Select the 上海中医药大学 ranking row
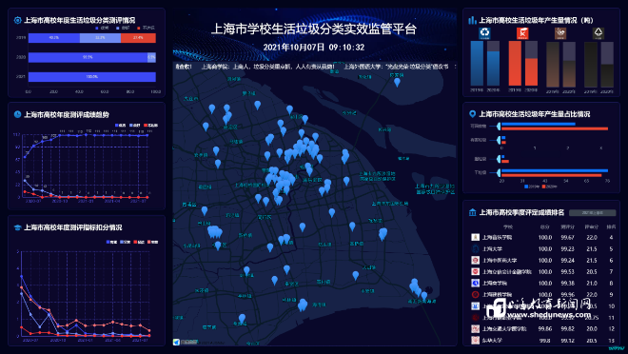The height and width of the screenshot is (354, 628). tap(543, 261)
